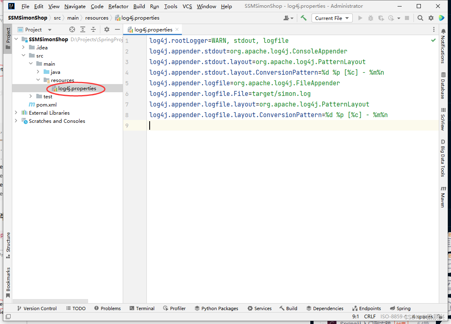Expand External Libraries node

tap(16, 113)
